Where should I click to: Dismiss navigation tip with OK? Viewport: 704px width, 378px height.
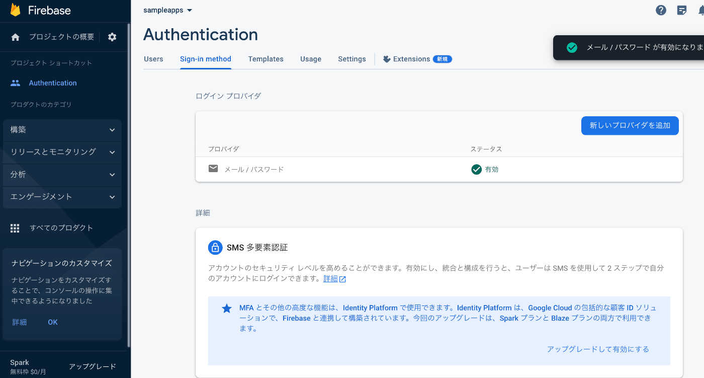pyautogui.click(x=53, y=322)
